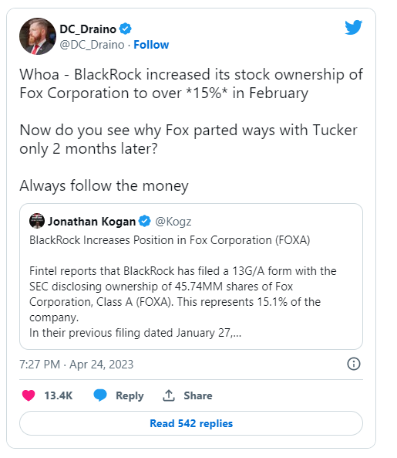The width and height of the screenshot is (397, 458).
Task: Click Jonathan Kogan's name in quoted tweet
Action: 92,222
